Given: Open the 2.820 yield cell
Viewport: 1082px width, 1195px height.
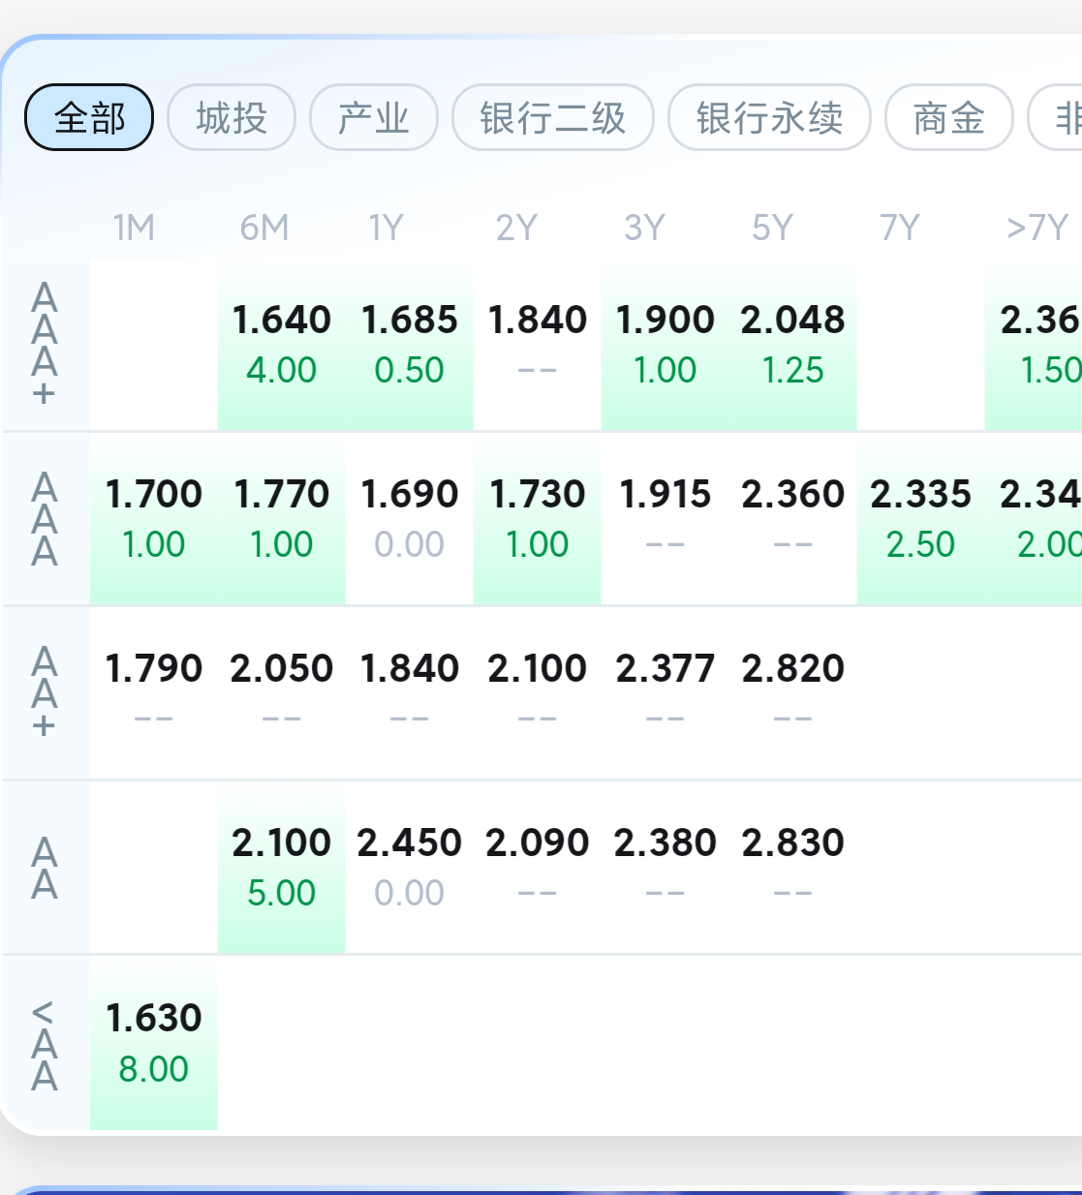Looking at the screenshot, I should pyautogui.click(x=793, y=693).
